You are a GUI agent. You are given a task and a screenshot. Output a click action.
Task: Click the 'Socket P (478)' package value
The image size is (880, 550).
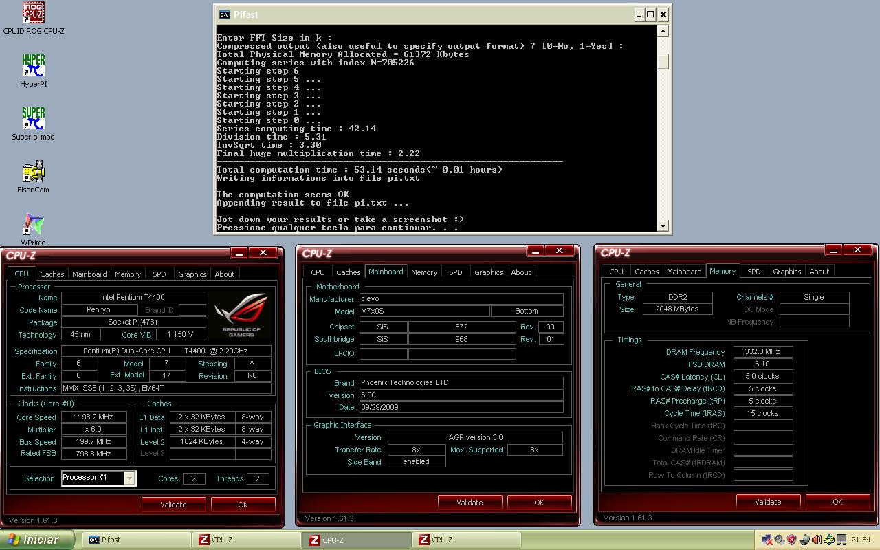coord(133,322)
